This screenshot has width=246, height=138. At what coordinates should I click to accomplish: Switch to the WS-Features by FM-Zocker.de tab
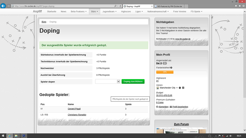169,6
